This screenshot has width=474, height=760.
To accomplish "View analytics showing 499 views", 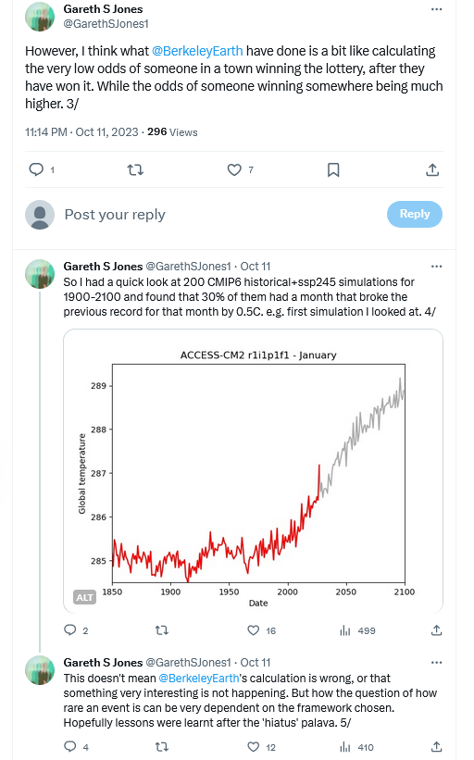I will pyautogui.click(x=357, y=630).
